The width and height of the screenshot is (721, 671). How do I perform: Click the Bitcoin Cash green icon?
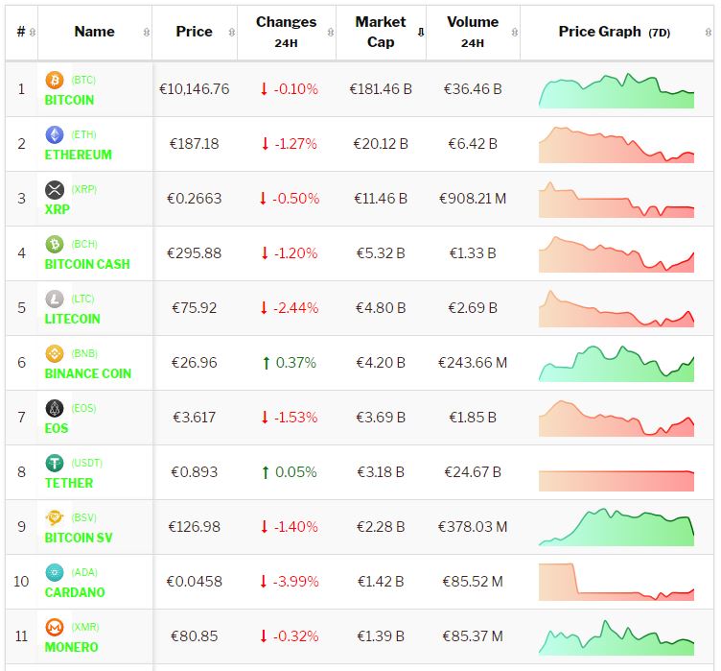(x=55, y=245)
